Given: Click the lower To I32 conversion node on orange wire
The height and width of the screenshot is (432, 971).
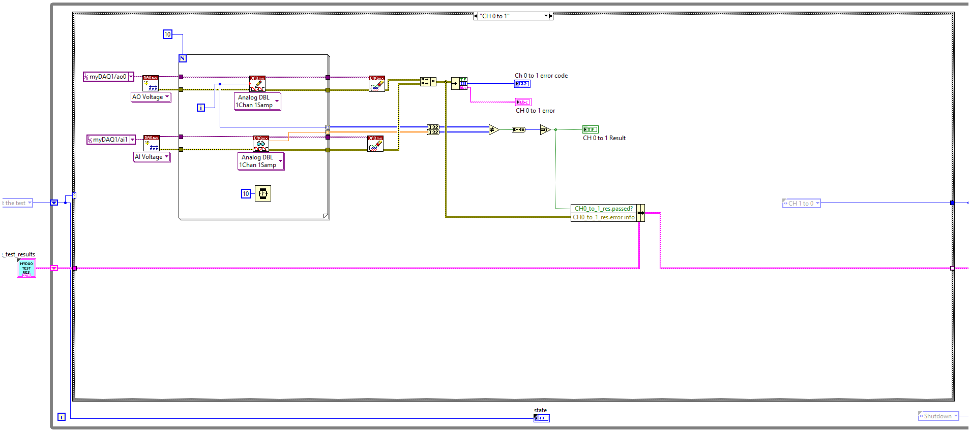Looking at the screenshot, I should pos(433,132).
